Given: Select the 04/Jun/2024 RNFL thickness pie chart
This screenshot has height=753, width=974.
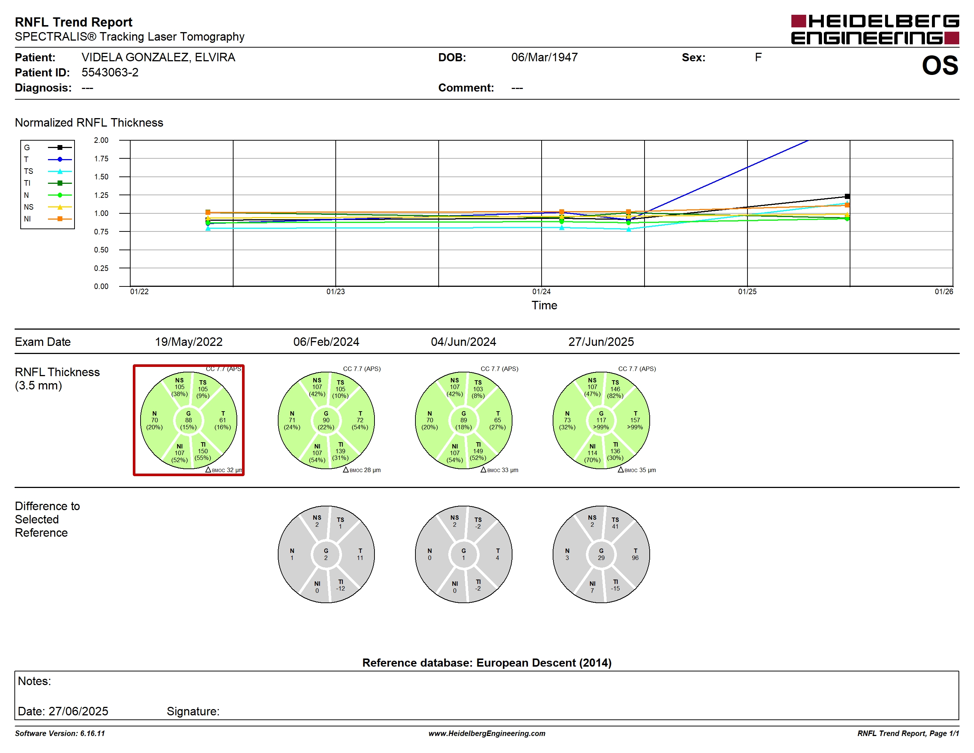Looking at the screenshot, I should (x=463, y=420).
